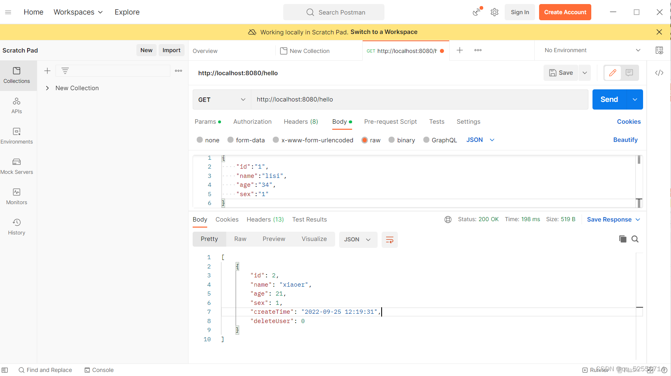Viewport: 671px width, 376px height.
Task: Open the Save Response dropdown
Action: point(614,220)
